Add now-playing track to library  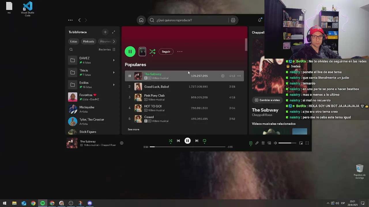coord(122,143)
